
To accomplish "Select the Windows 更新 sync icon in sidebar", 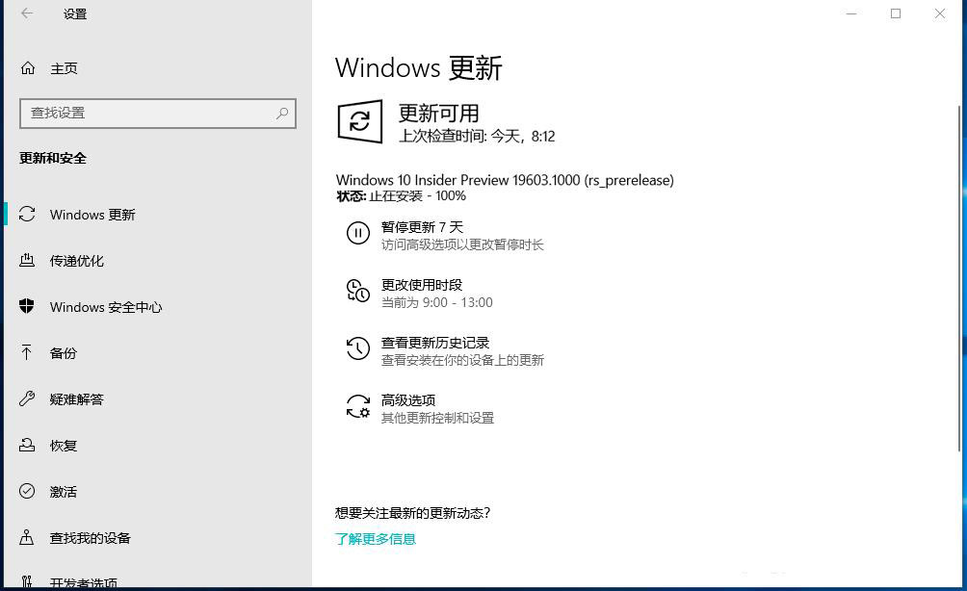I will coord(27,214).
